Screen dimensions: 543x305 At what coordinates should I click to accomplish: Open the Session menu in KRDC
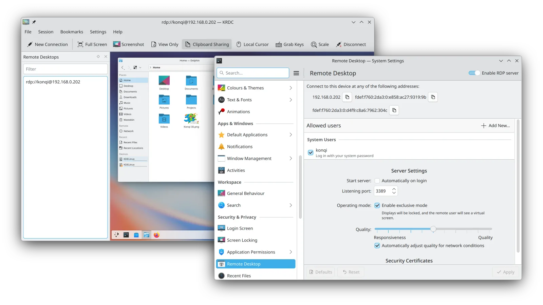click(x=46, y=32)
